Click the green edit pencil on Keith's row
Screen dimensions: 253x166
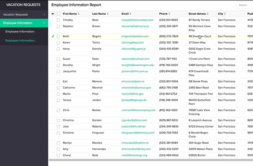[x=53, y=36]
